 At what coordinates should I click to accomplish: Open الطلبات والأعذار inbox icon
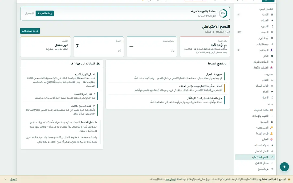(271, 68)
